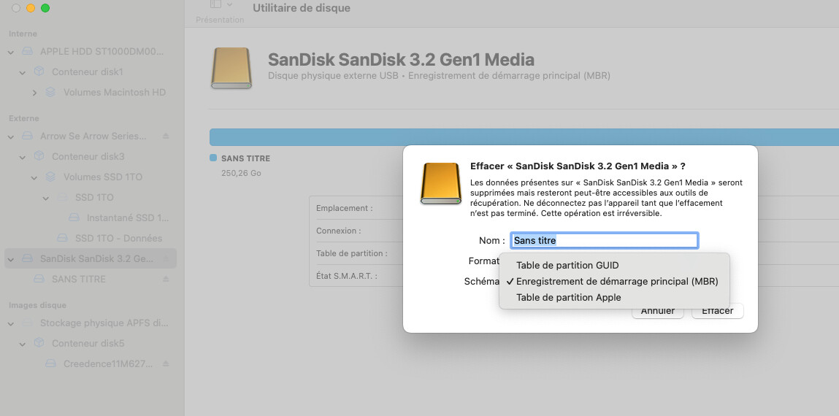Screen dimensions: 839x416
Task: Open the dropdown arrow beside Présentation icon
Action: point(229,4)
